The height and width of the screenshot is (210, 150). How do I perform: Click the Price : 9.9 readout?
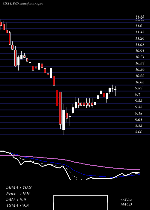pos(18,193)
